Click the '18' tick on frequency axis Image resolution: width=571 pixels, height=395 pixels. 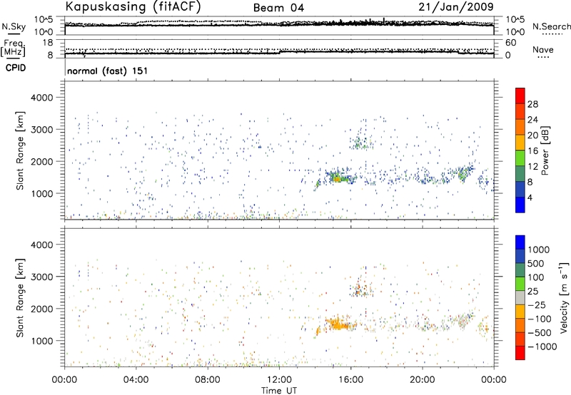point(48,43)
